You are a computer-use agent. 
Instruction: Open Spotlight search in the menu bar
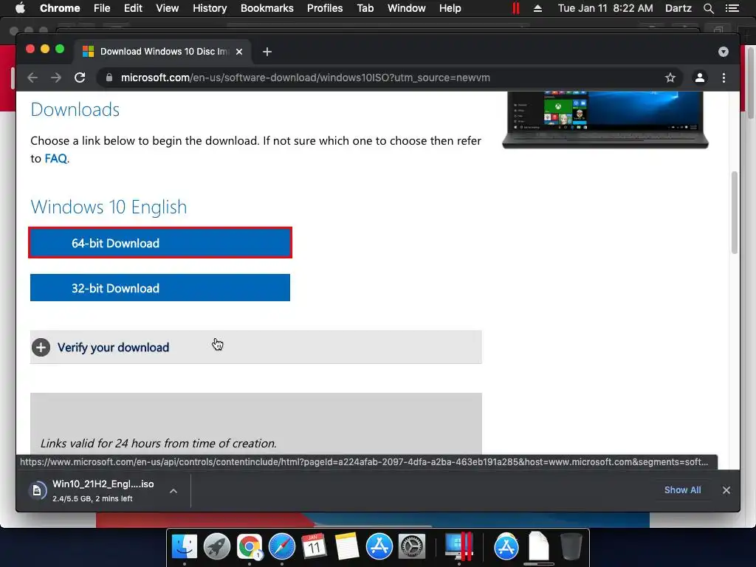[x=708, y=8]
